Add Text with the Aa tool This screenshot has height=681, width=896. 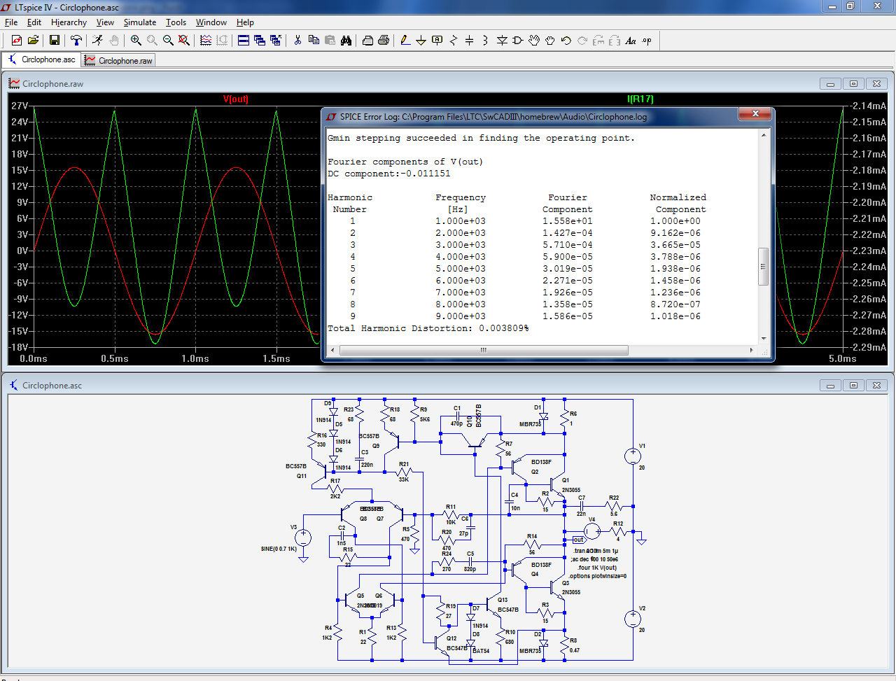click(x=631, y=41)
